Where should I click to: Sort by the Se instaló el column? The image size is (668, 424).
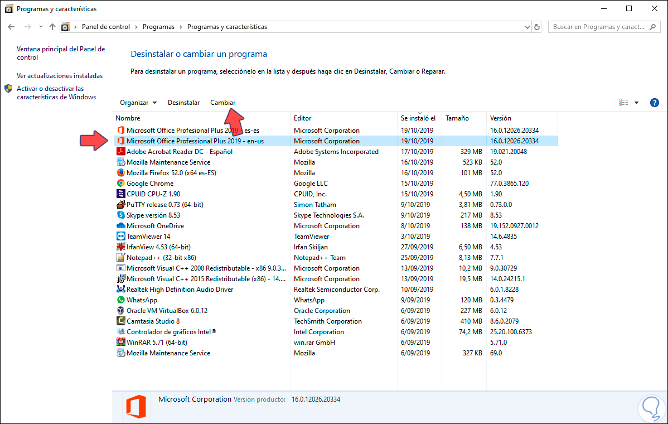(x=418, y=118)
